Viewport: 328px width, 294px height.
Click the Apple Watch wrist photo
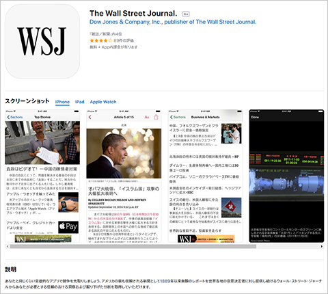pyautogui.click(x=68, y=202)
